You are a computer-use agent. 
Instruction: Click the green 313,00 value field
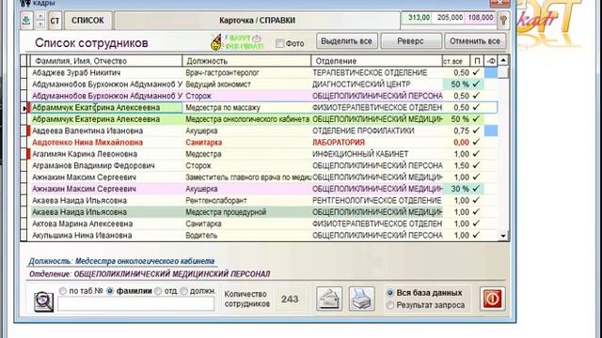[x=417, y=18]
